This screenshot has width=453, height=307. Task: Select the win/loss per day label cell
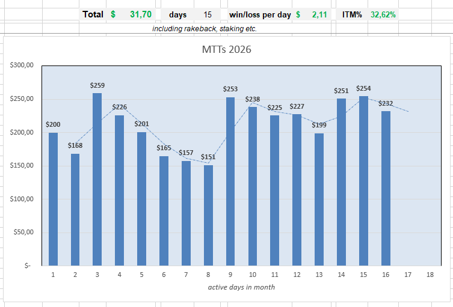[260, 14]
